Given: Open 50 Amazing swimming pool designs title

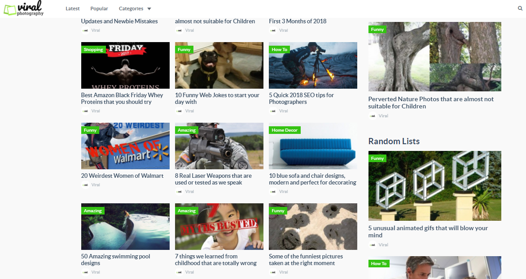Looking at the screenshot, I should (115, 260).
